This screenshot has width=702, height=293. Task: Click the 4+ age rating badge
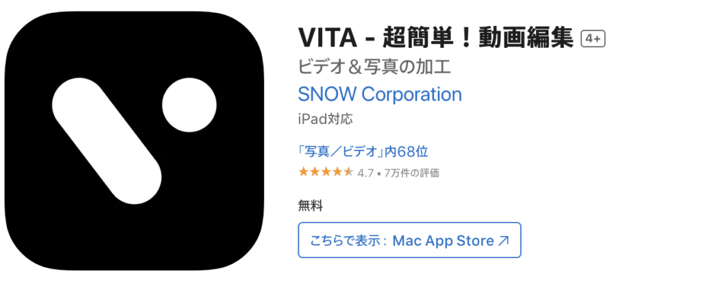tap(593, 40)
